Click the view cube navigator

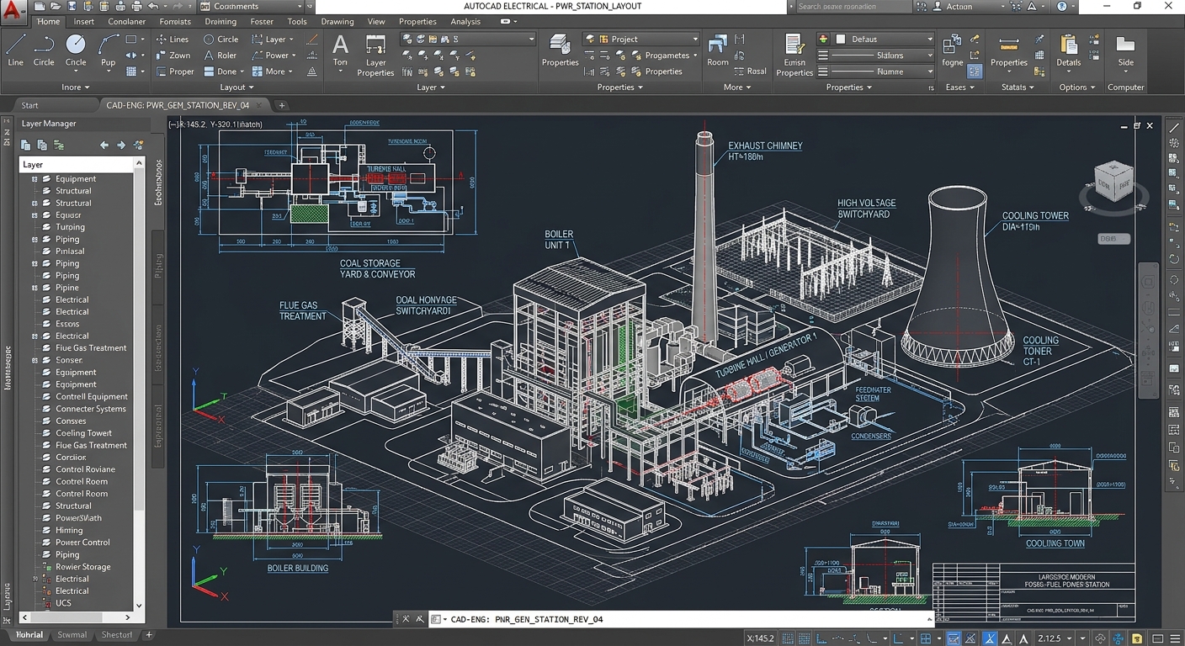pyautogui.click(x=1113, y=181)
